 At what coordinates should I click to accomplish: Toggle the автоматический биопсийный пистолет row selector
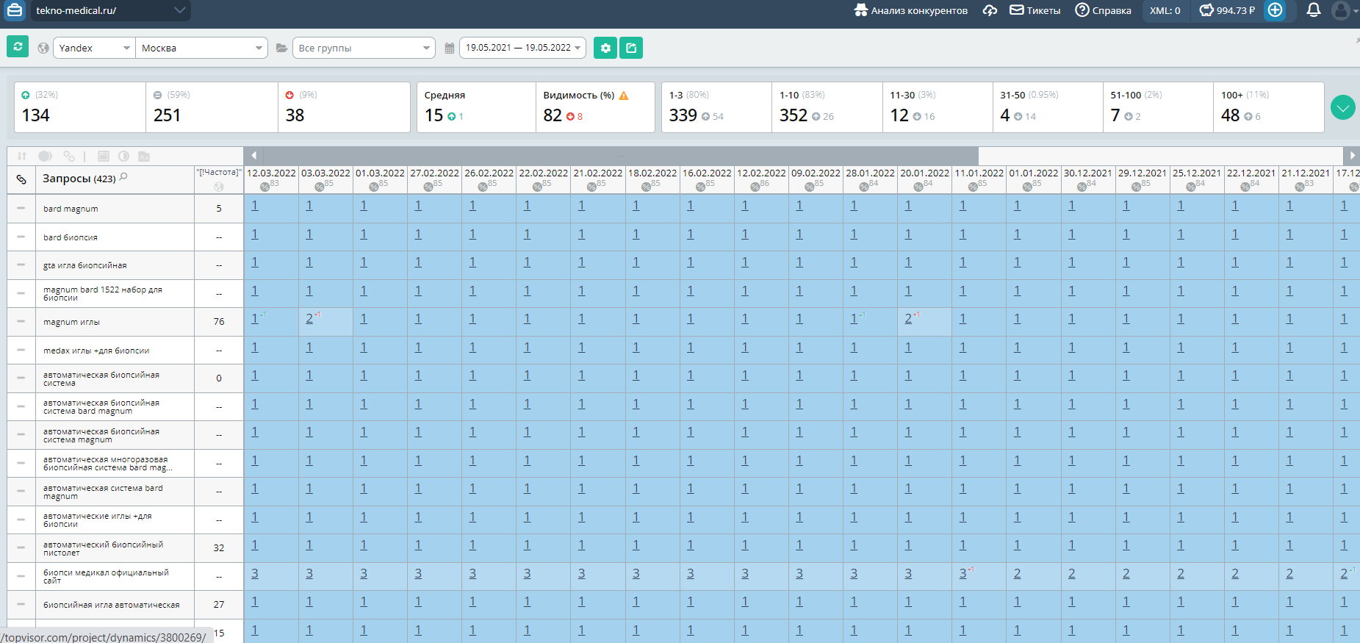[x=21, y=547]
